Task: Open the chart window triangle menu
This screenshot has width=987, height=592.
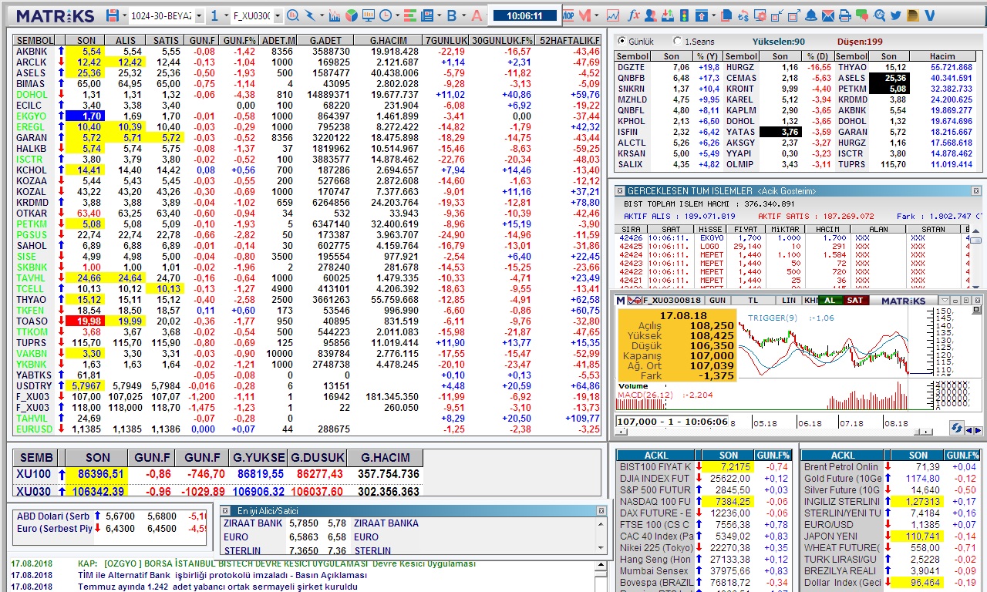Action: (x=945, y=300)
